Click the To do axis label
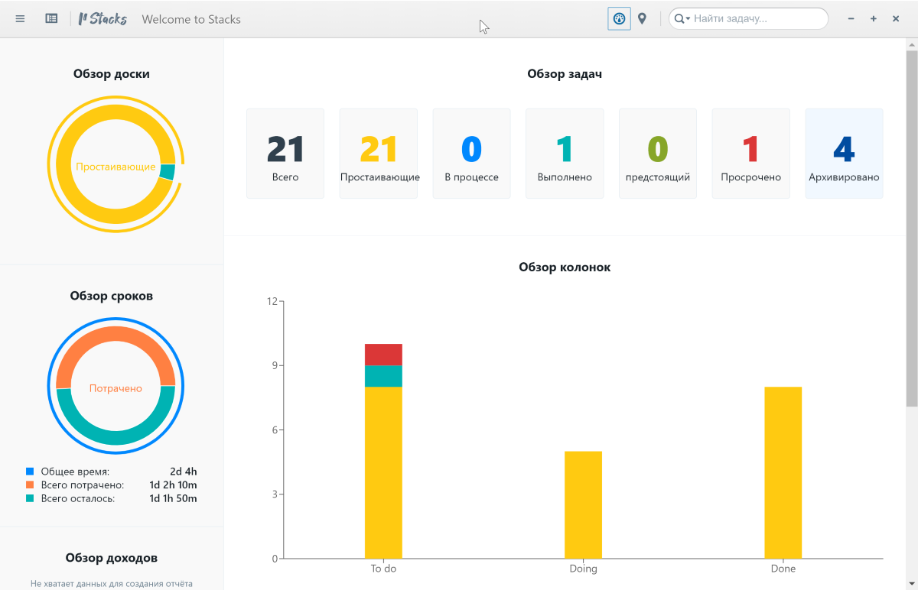Image resolution: width=918 pixels, height=590 pixels. coord(383,569)
